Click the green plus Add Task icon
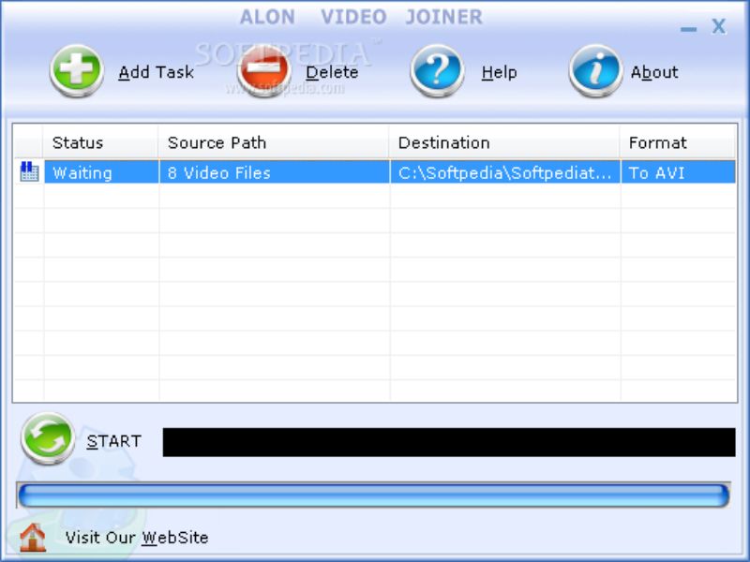Screen dimensions: 750x562 click(x=77, y=71)
